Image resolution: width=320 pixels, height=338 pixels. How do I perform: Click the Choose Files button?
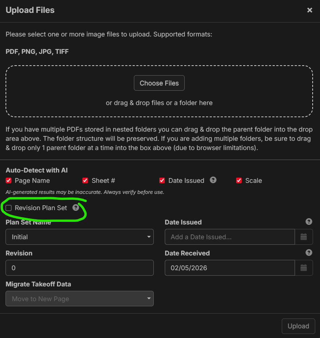pos(159,83)
